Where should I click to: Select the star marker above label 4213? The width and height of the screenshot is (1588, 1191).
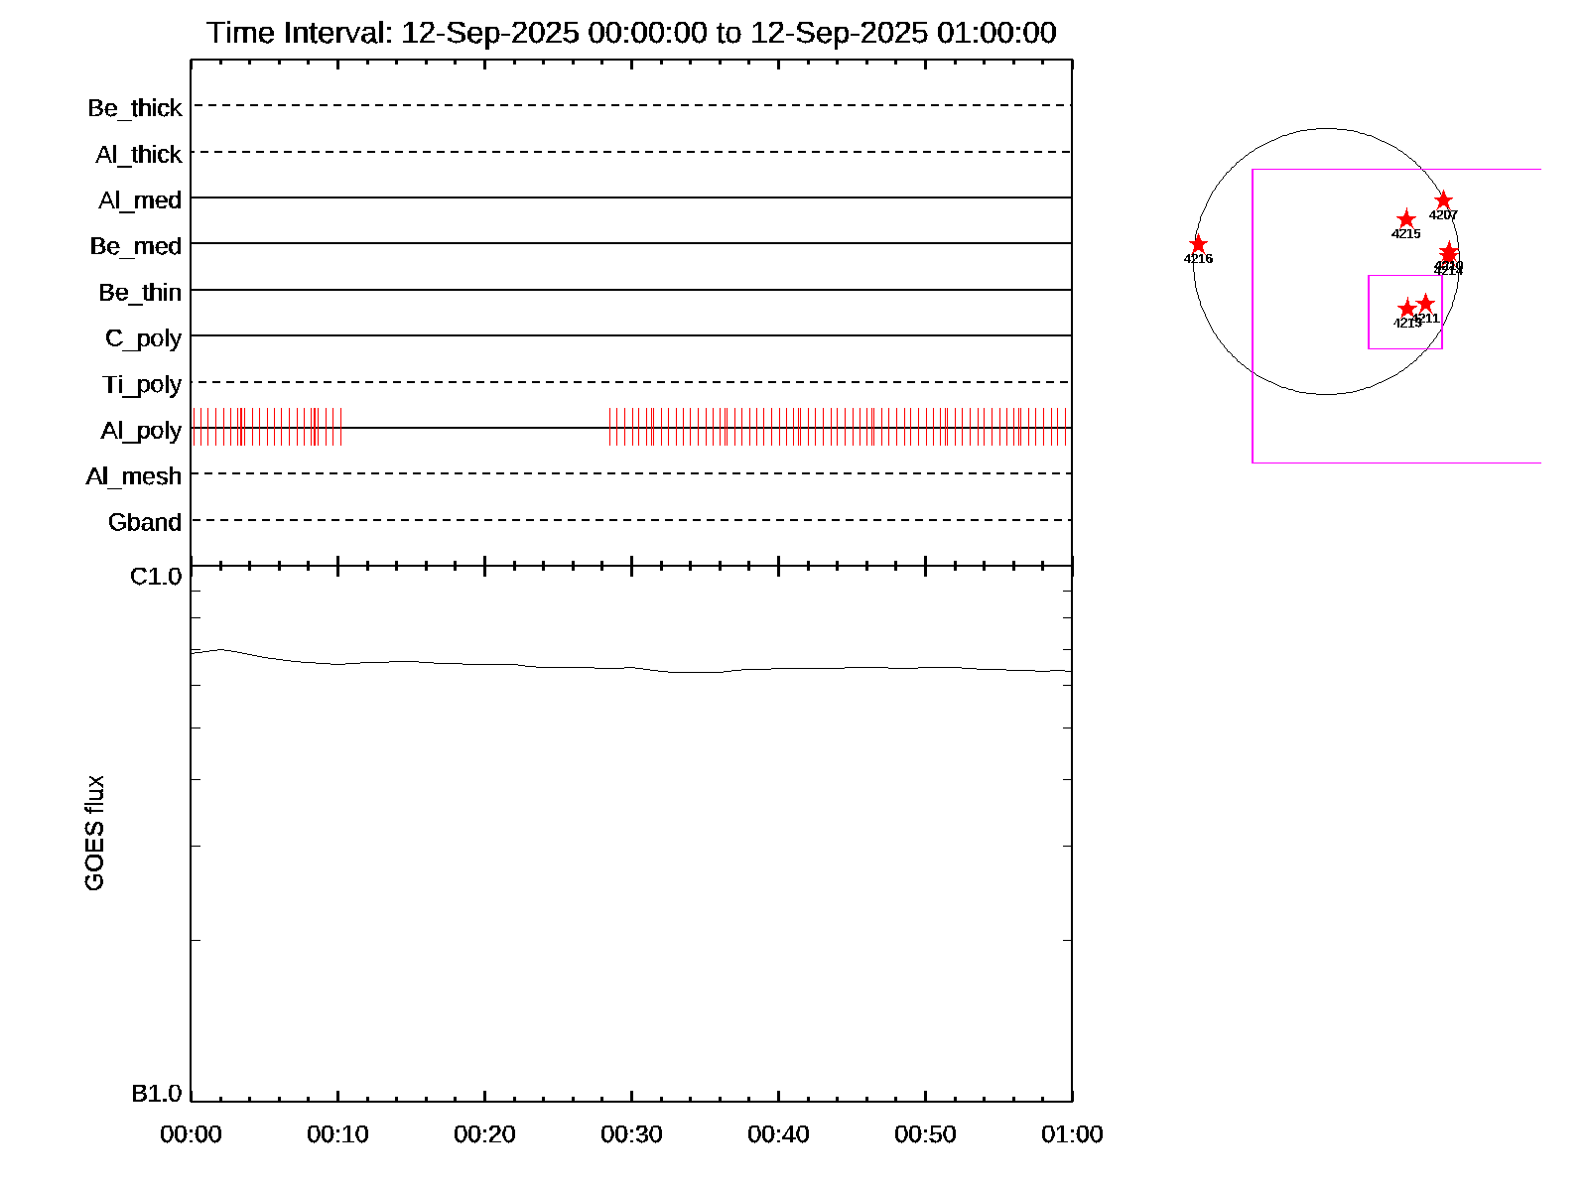coord(1406,309)
